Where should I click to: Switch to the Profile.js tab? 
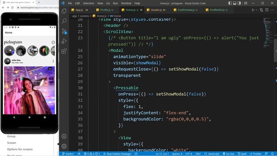click(x=106, y=10)
